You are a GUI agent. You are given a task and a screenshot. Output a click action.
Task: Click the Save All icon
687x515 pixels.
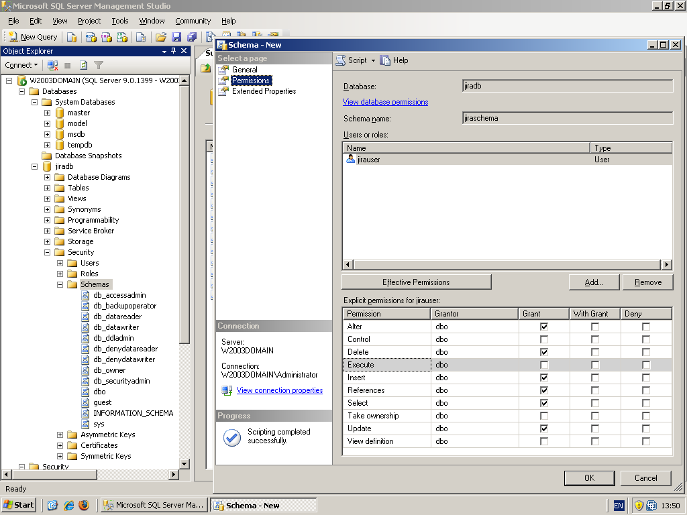(x=192, y=38)
